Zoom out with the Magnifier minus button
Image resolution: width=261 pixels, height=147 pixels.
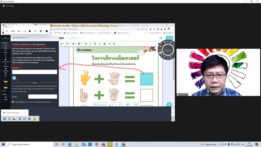[7, 31]
